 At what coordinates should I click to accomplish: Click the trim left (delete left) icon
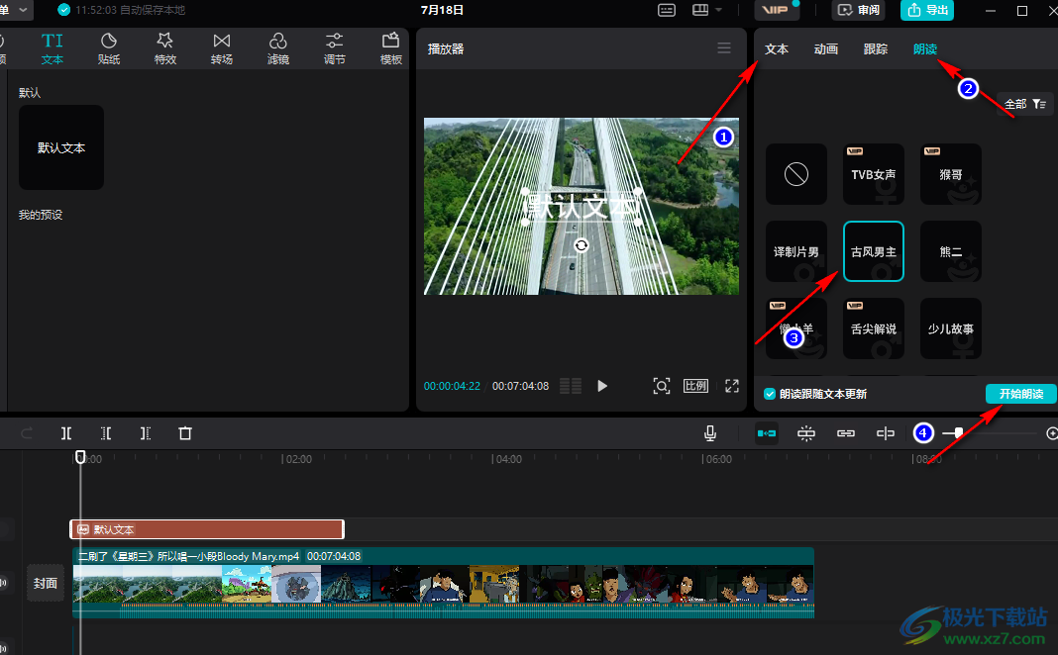click(106, 433)
